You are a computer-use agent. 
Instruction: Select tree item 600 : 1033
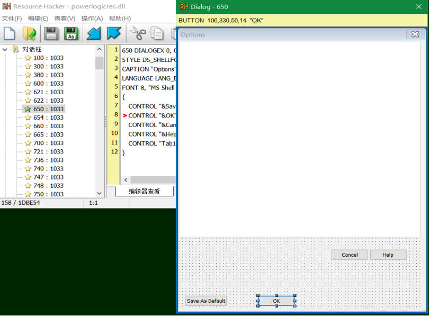pos(48,84)
